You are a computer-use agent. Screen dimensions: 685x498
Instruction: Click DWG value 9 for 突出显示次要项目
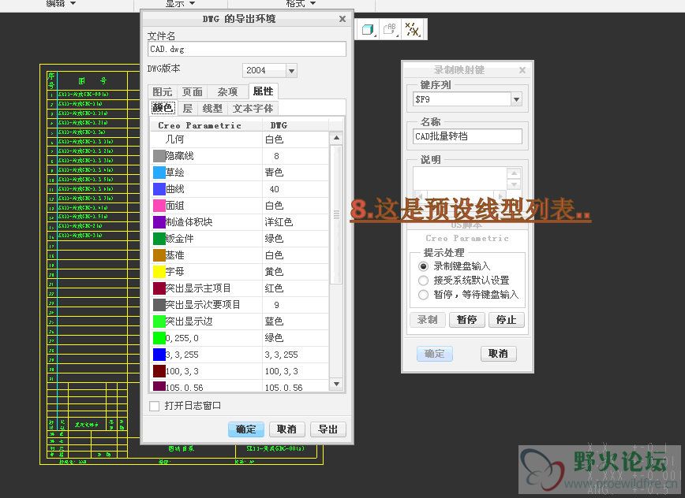[276, 305]
